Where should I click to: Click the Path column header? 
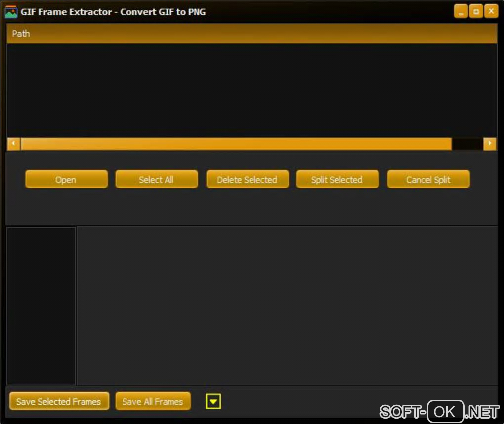(252, 34)
